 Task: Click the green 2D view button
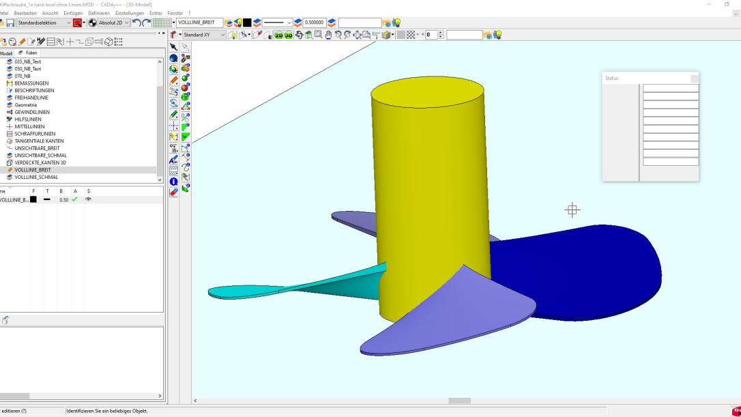[278, 35]
